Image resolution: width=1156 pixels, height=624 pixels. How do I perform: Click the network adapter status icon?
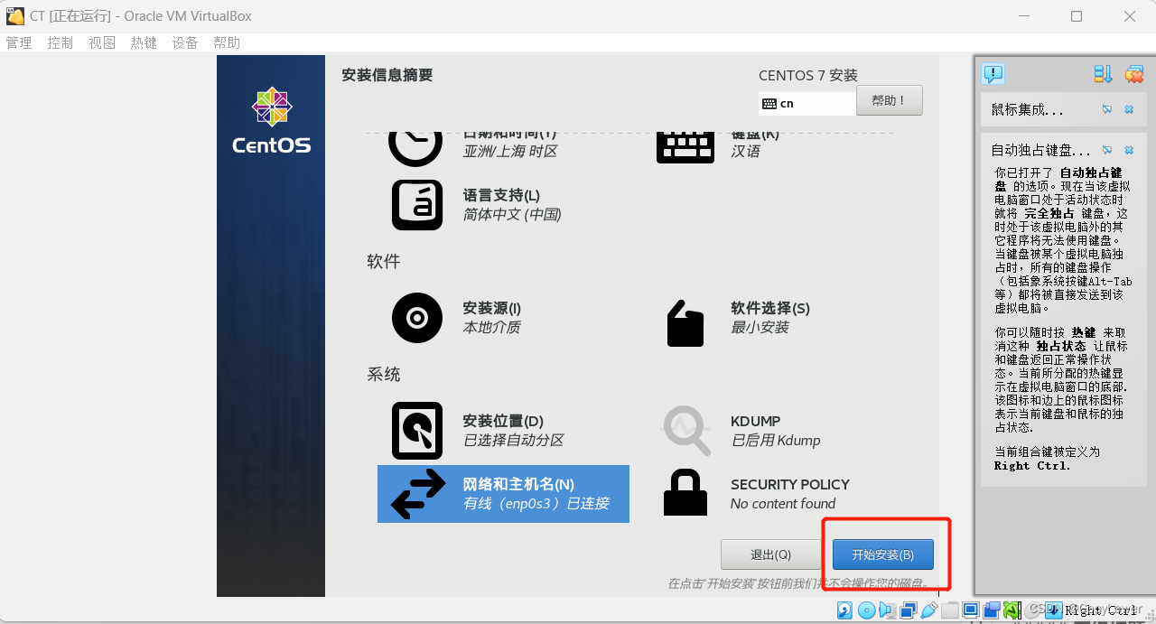coord(909,610)
